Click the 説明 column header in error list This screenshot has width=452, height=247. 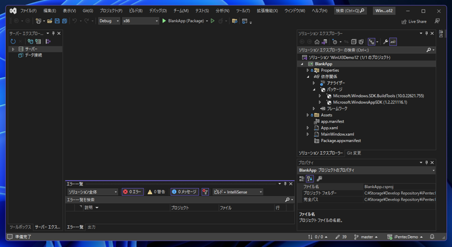127,207
